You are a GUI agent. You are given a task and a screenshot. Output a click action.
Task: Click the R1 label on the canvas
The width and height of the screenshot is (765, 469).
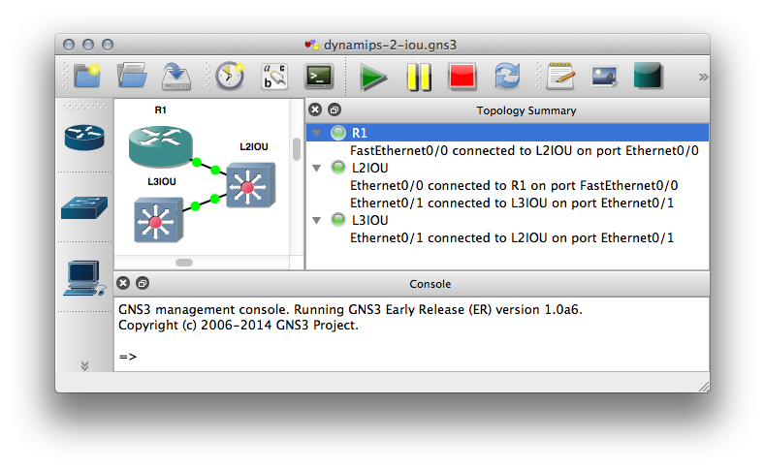(x=161, y=110)
